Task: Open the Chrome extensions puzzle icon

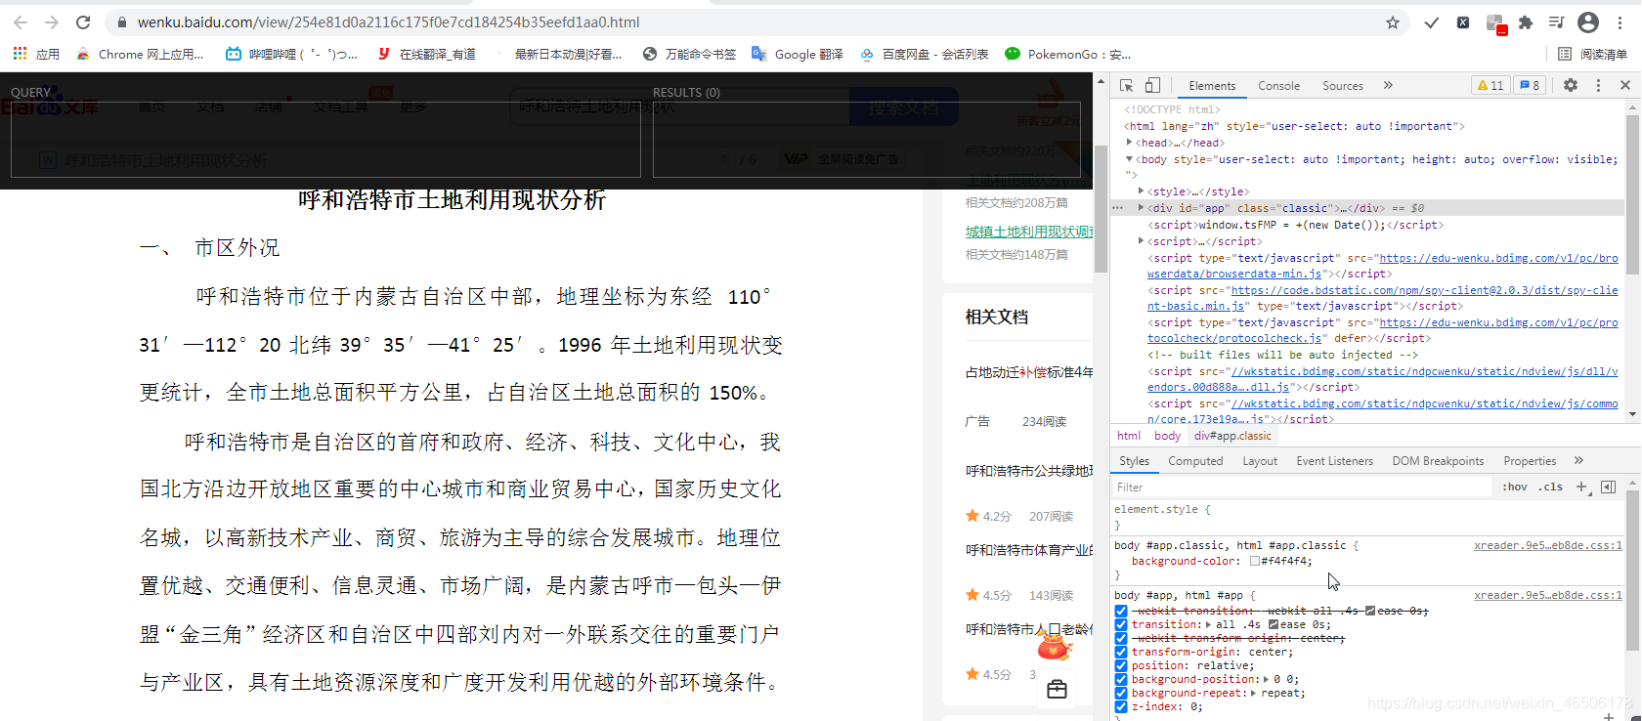Action: 1526,22
